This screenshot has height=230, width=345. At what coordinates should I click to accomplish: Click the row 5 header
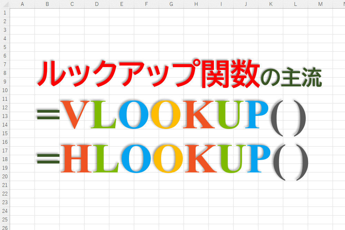(5, 47)
